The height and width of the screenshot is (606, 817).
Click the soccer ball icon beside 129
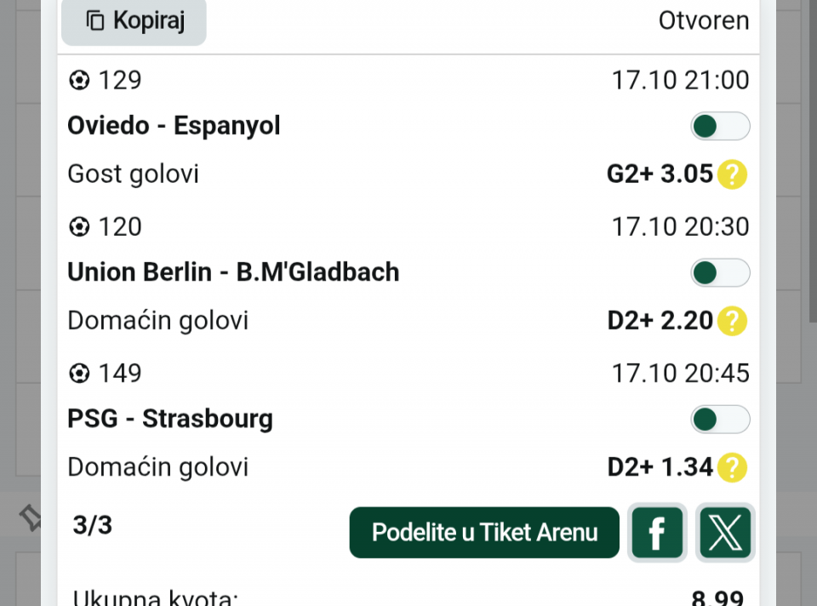click(x=79, y=81)
